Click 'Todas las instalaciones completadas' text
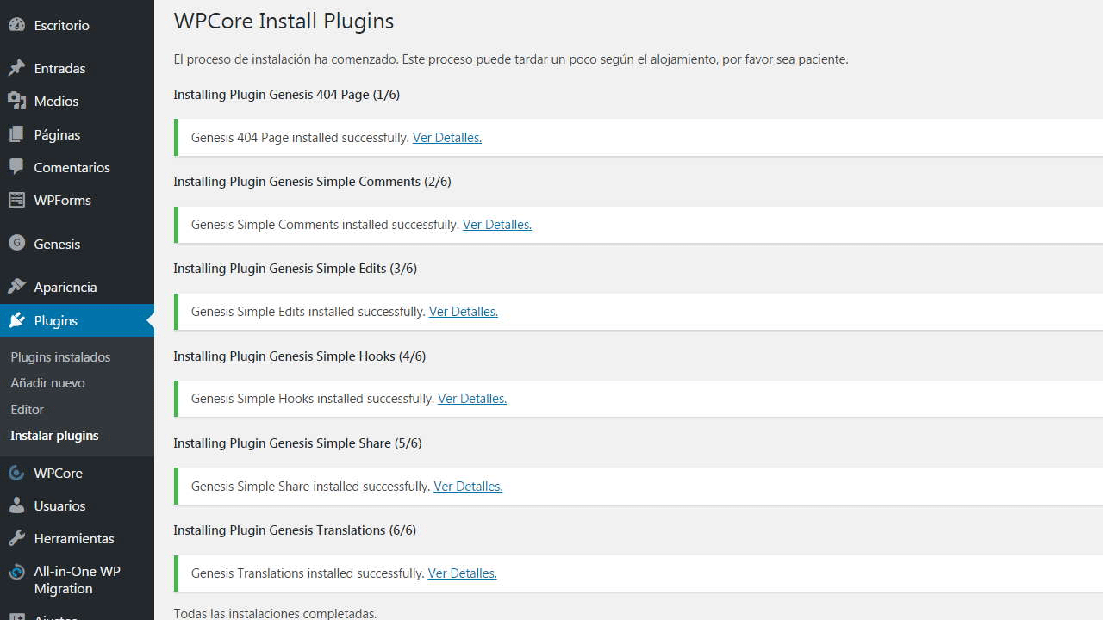Viewport: 1103px width, 620px height. pyautogui.click(x=275, y=614)
